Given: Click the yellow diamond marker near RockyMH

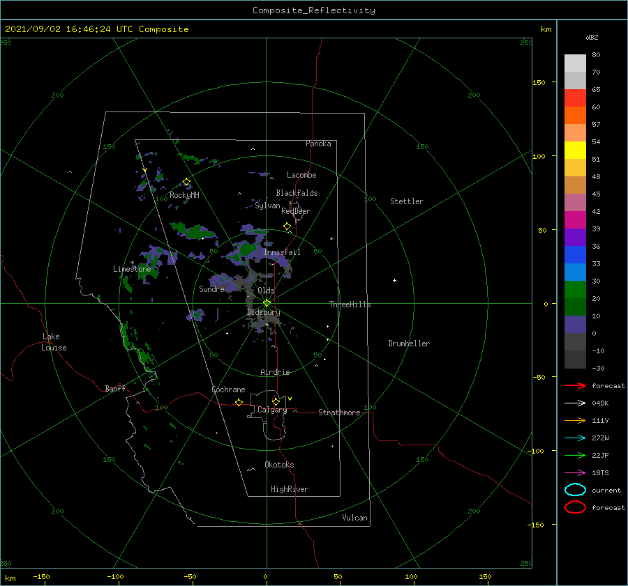Looking at the screenshot, I should [x=186, y=182].
